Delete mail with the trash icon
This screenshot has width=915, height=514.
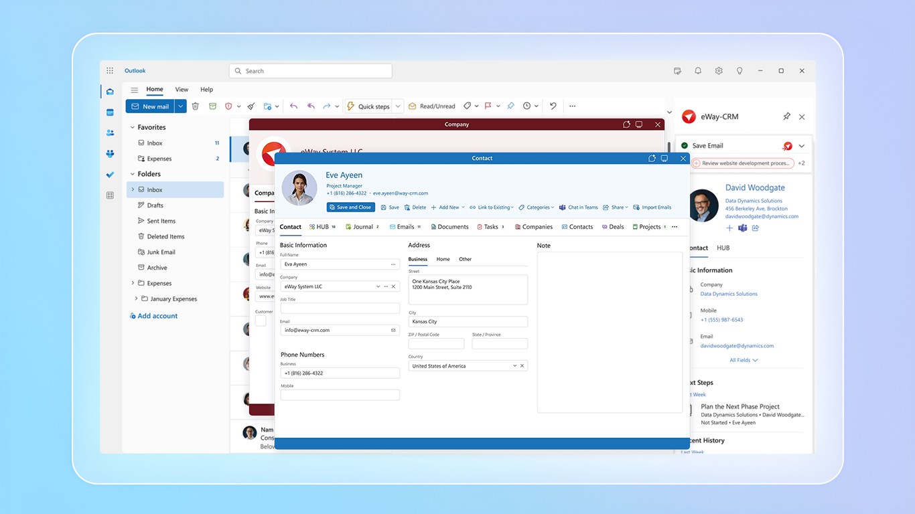coord(196,106)
